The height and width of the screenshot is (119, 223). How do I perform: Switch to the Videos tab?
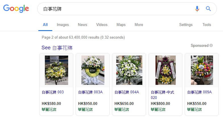coord(102,25)
